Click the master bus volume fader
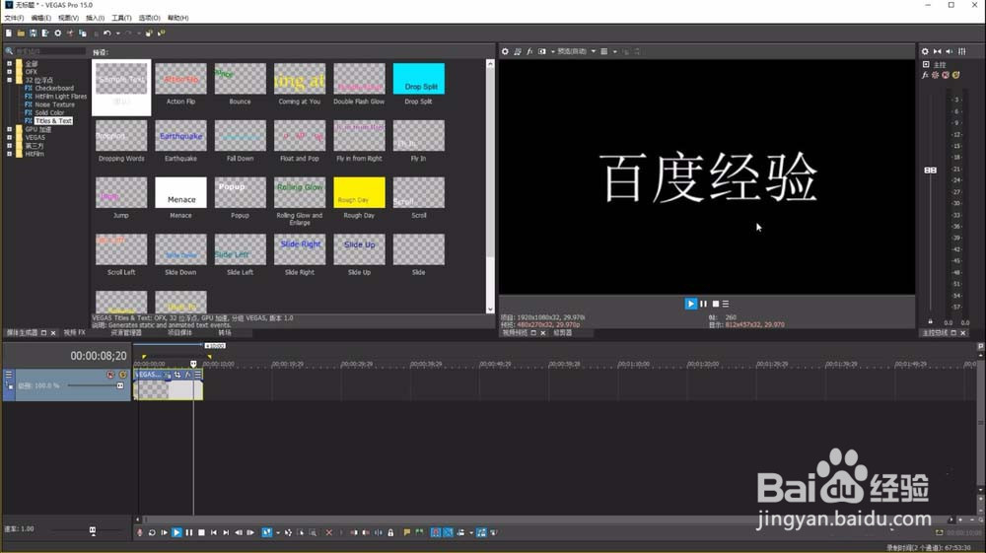Viewport: 986px width, 553px height. pyautogui.click(x=930, y=171)
